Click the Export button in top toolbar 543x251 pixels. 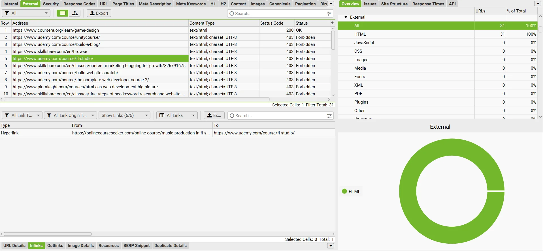(x=99, y=13)
